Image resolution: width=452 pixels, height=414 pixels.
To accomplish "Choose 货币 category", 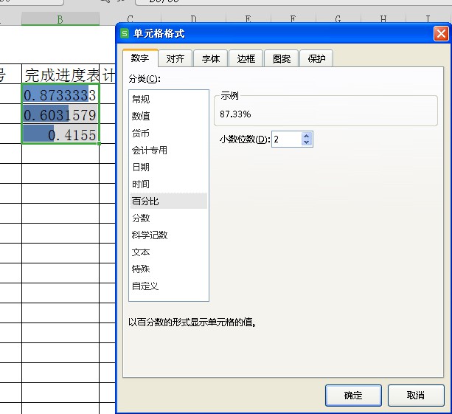I will (169, 134).
